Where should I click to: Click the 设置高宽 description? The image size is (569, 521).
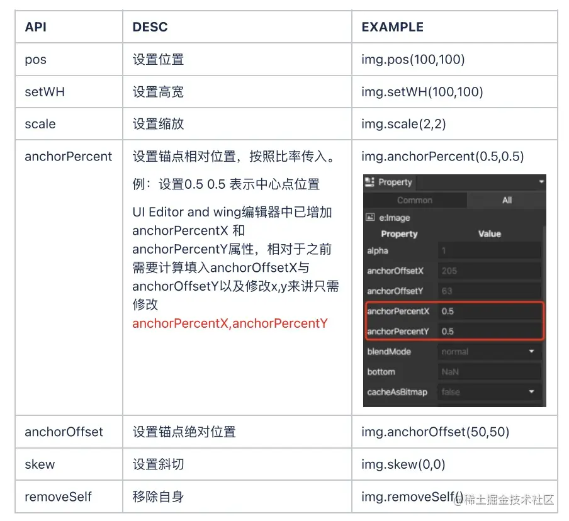click(158, 92)
